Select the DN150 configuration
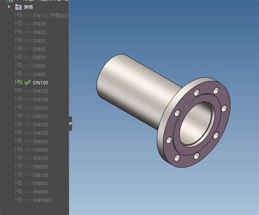This screenshot has height=215, width=259. pyautogui.click(x=40, y=99)
